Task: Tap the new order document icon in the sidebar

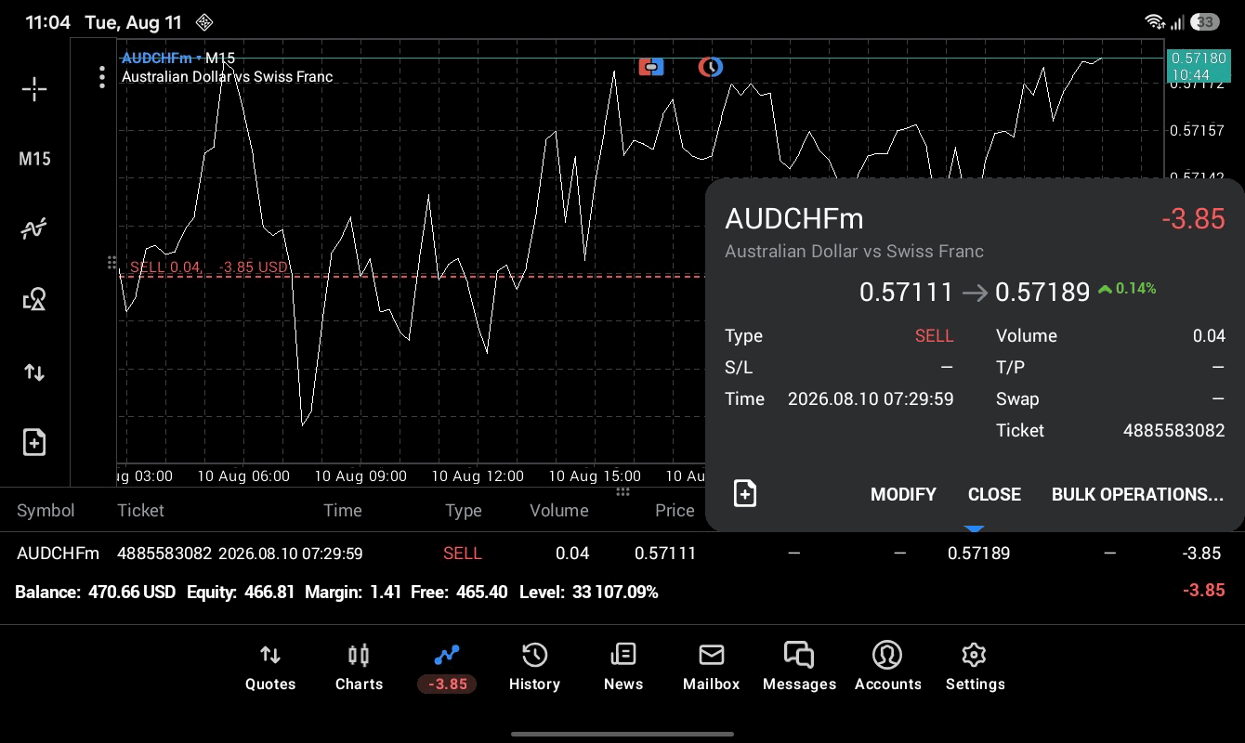Action: coord(34,442)
